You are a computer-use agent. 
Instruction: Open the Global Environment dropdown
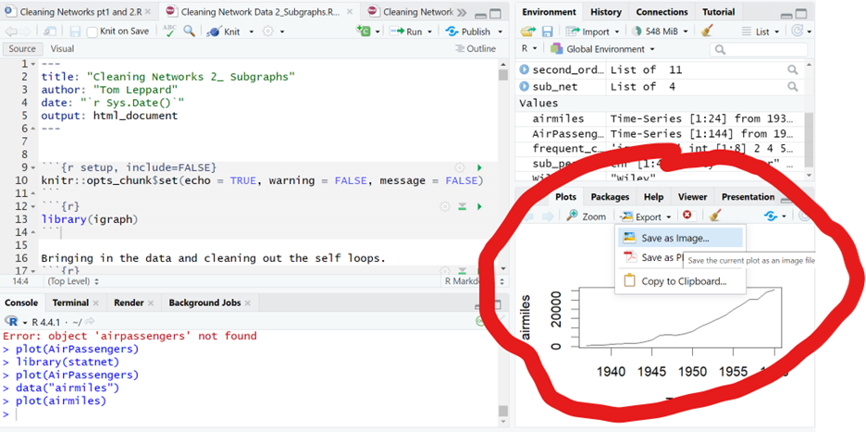click(x=602, y=49)
